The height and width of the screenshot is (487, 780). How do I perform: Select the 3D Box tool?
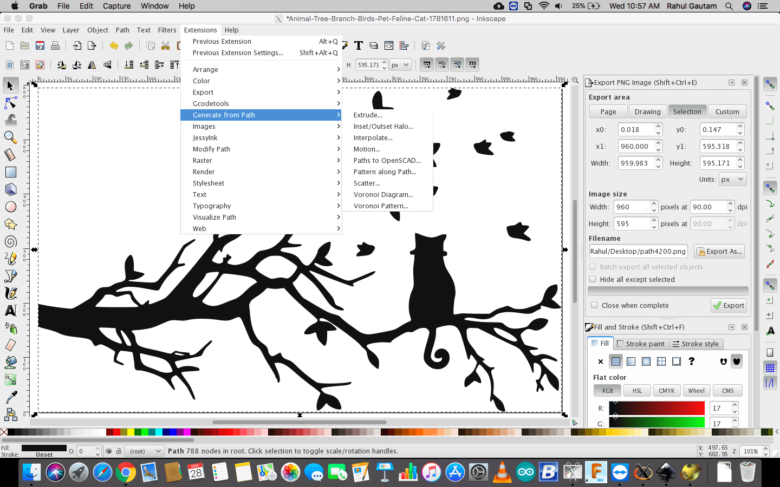click(10, 189)
